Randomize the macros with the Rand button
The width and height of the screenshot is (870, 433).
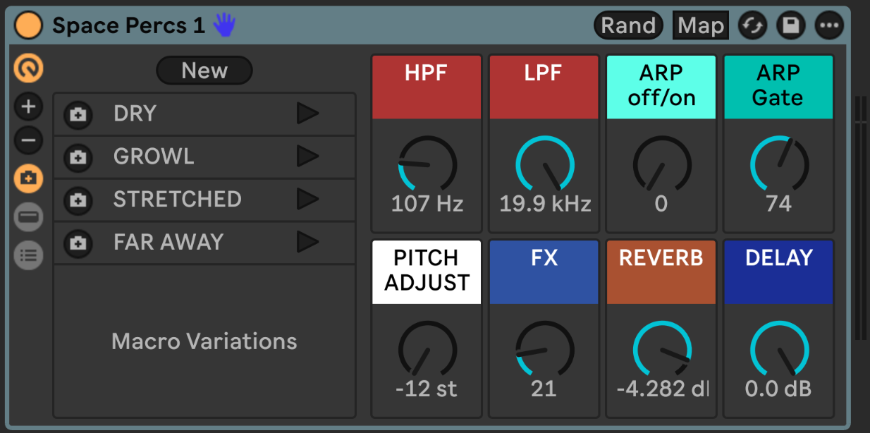[627, 25]
